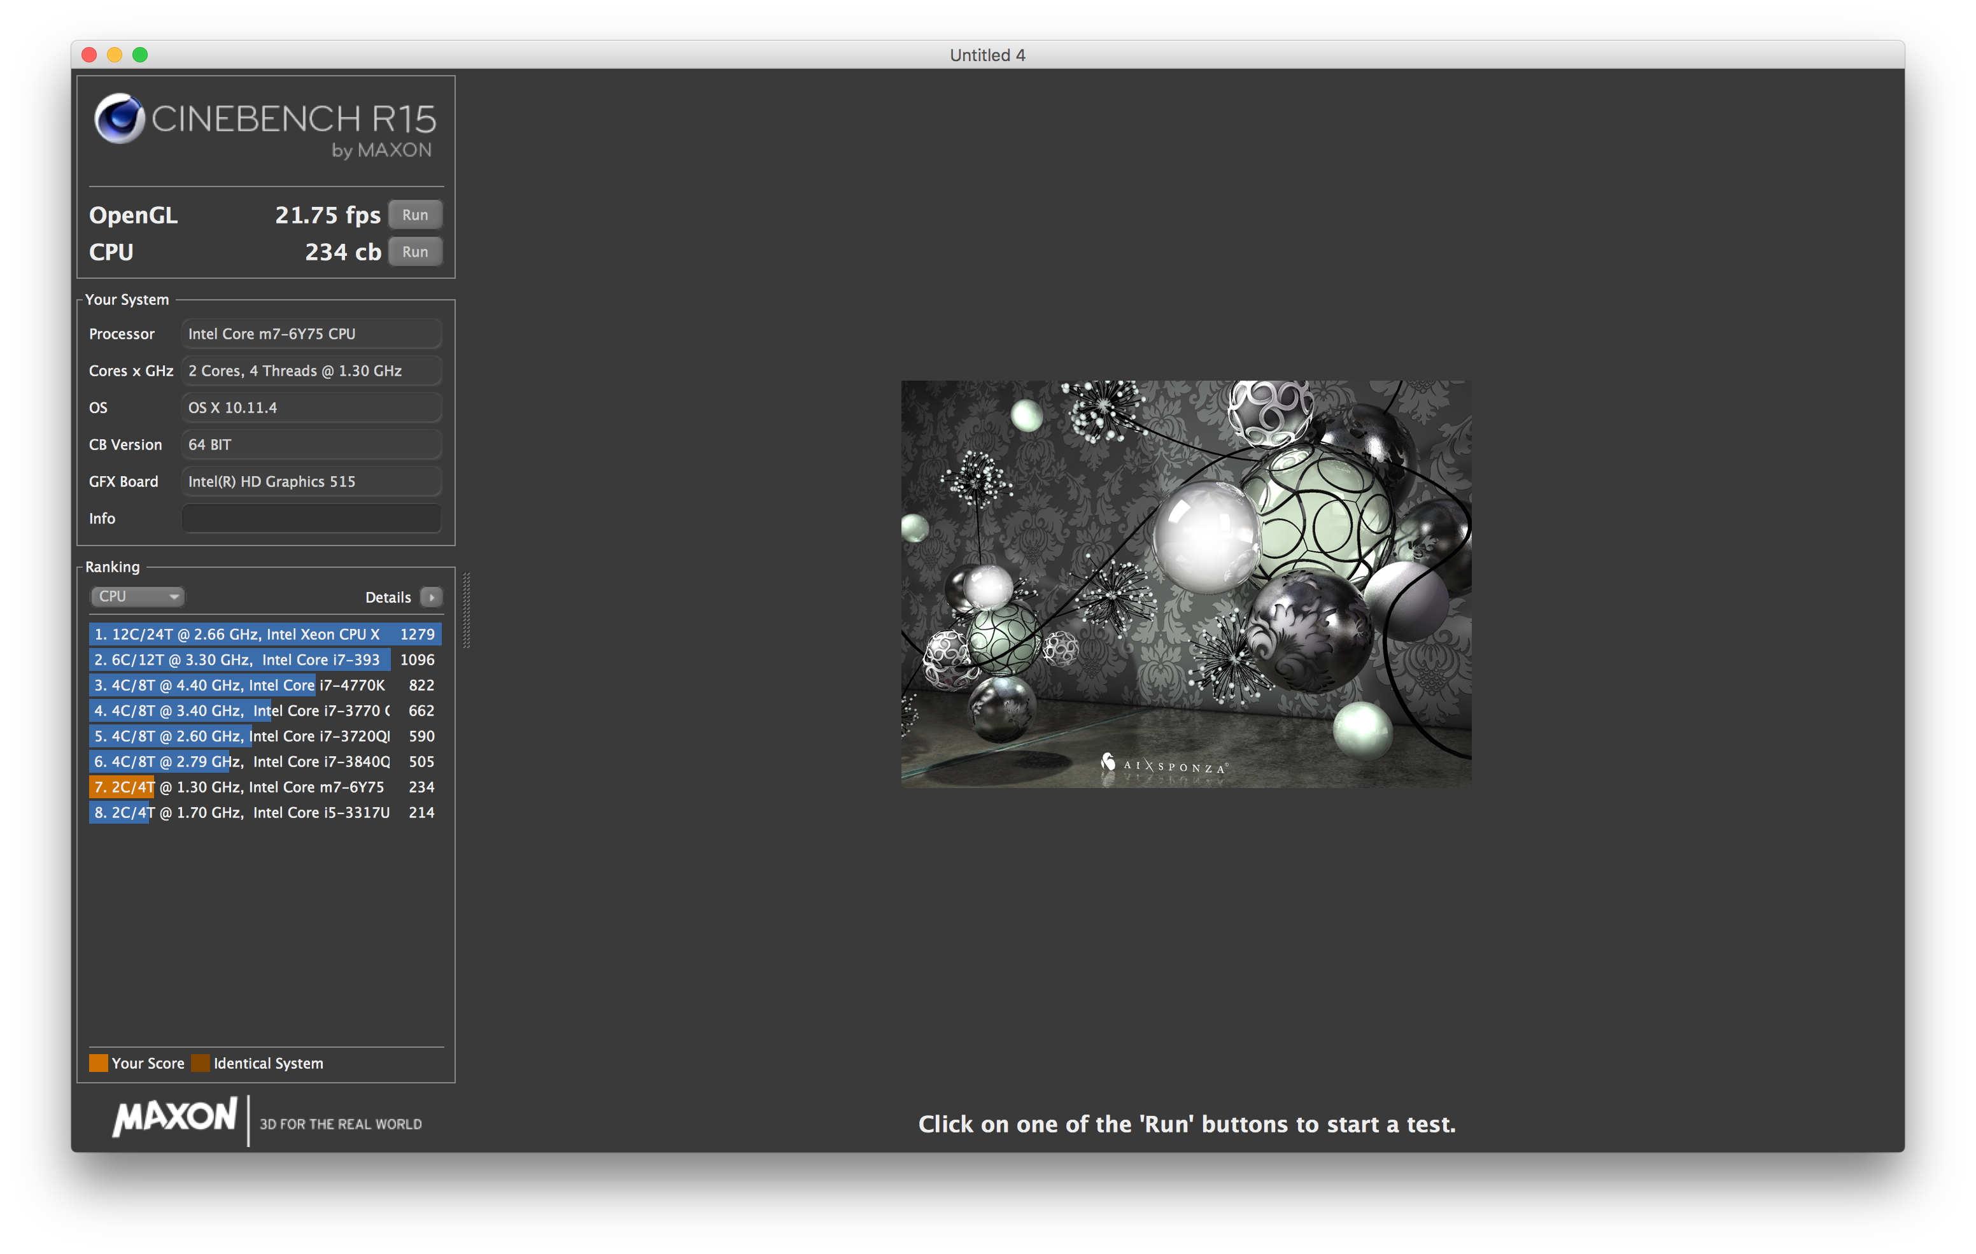This screenshot has height=1254, width=1976.
Task: Click the empty Info text field
Action: (311, 519)
